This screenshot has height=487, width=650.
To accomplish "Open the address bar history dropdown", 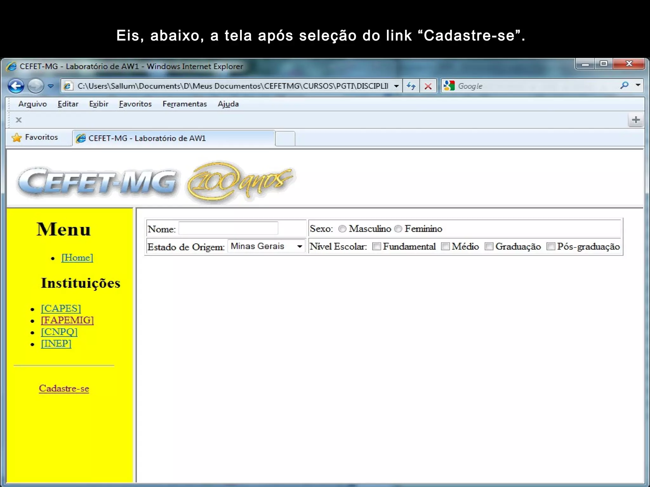I will [396, 86].
